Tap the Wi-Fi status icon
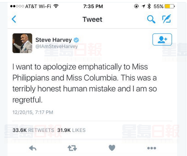Viewport: 187px width, 156px height. point(56,6)
